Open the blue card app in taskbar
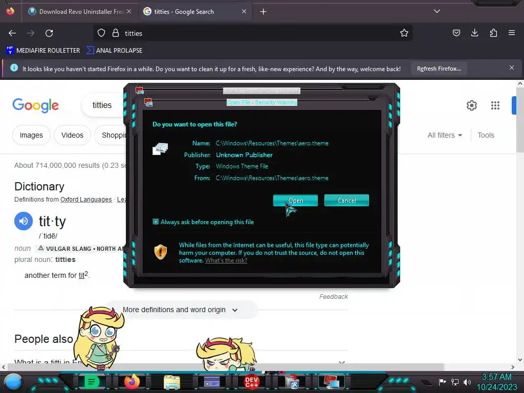The width and height of the screenshot is (524, 393). pyautogui.click(x=212, y=382)
